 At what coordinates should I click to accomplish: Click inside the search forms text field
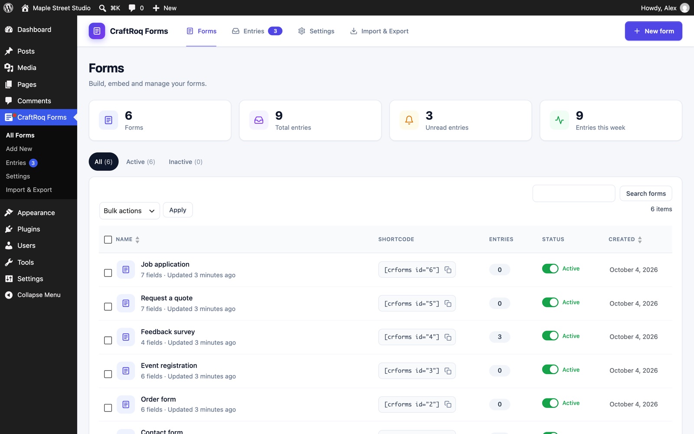point(573,194)
